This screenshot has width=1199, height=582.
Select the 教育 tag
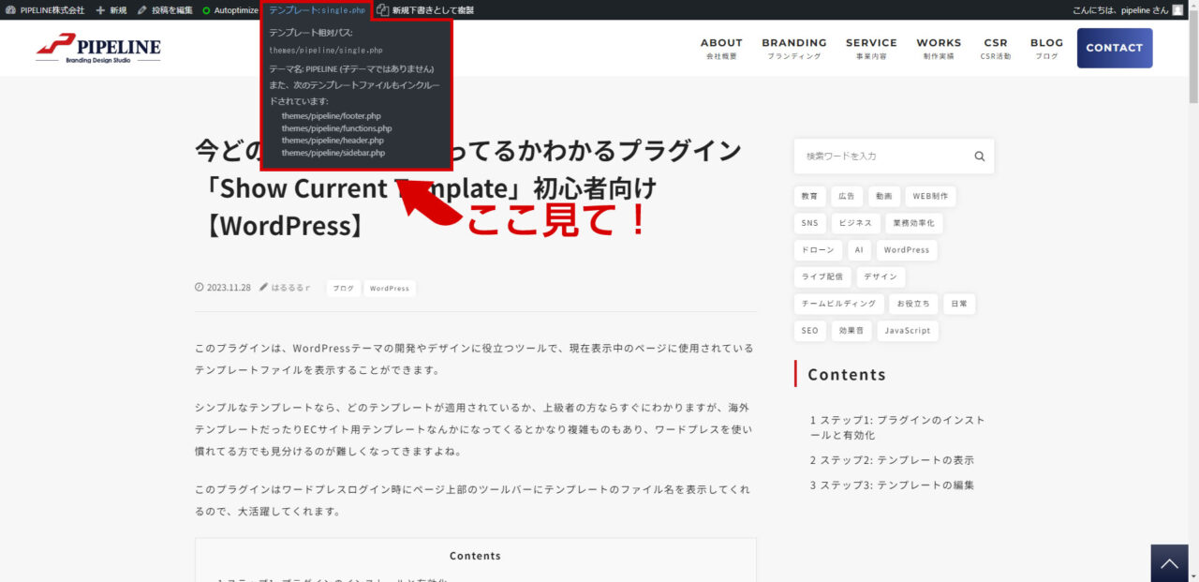coord(809,197)
